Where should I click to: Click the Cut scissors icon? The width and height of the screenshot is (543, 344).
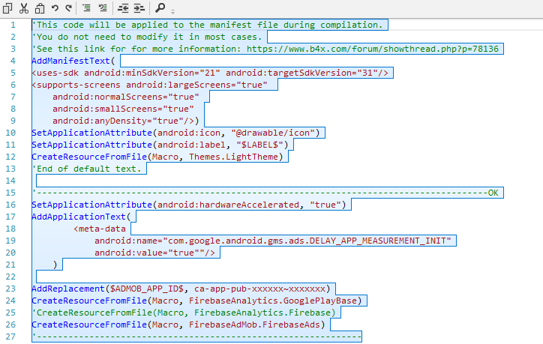point(23,7)
